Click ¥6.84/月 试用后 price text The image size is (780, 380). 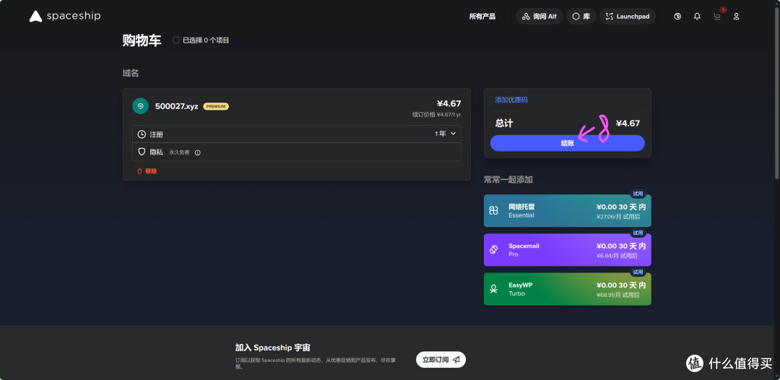pyautogui.click(x=617, y=256)
